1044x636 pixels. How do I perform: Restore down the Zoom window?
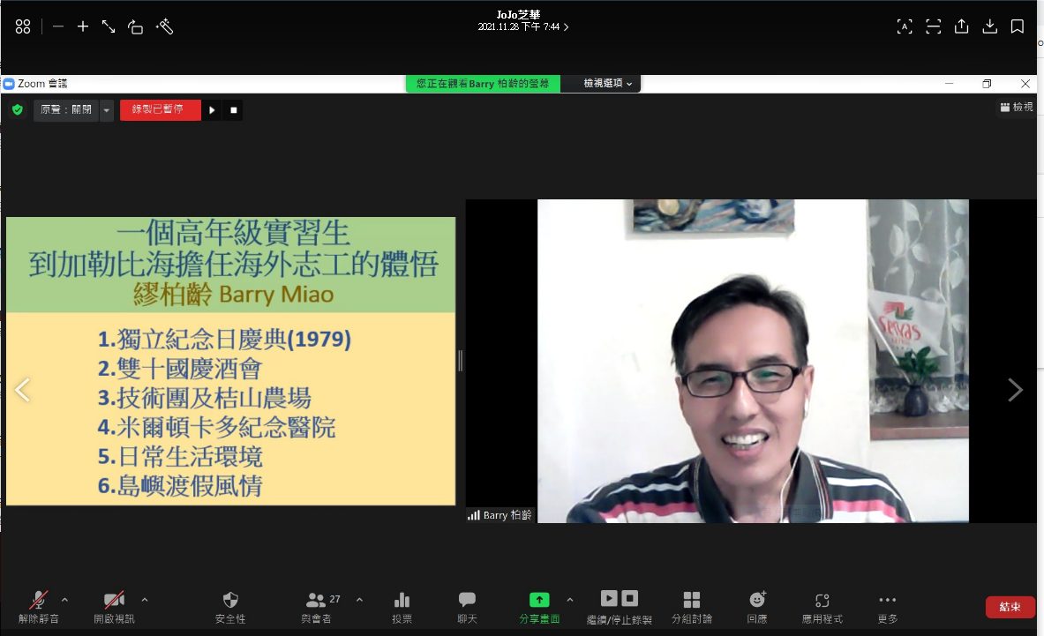click(x=987, y=84)
